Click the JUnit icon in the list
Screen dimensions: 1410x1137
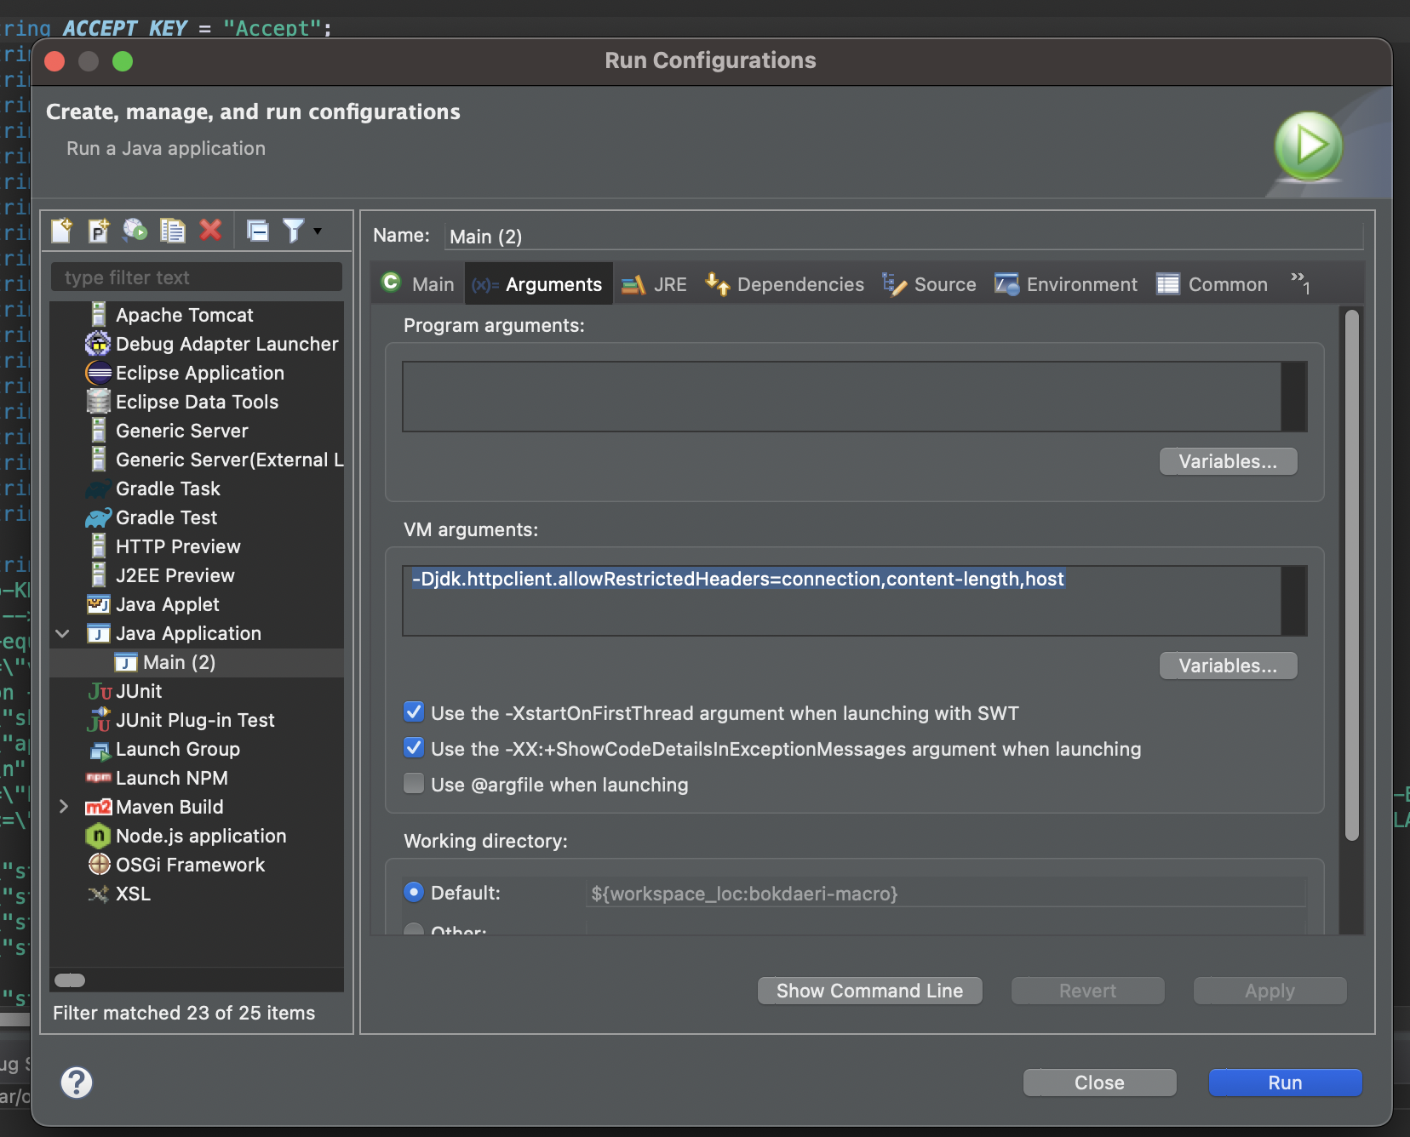tap(100, 691)
